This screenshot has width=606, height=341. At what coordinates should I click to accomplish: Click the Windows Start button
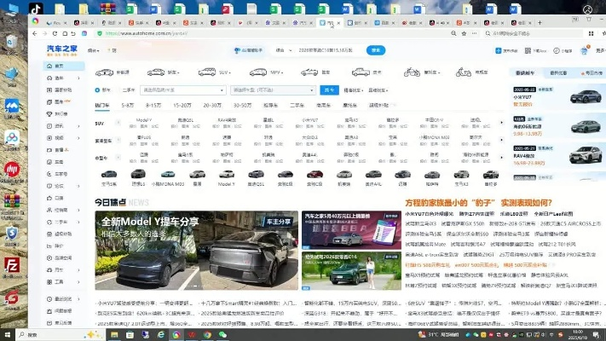tap(7, 334)
